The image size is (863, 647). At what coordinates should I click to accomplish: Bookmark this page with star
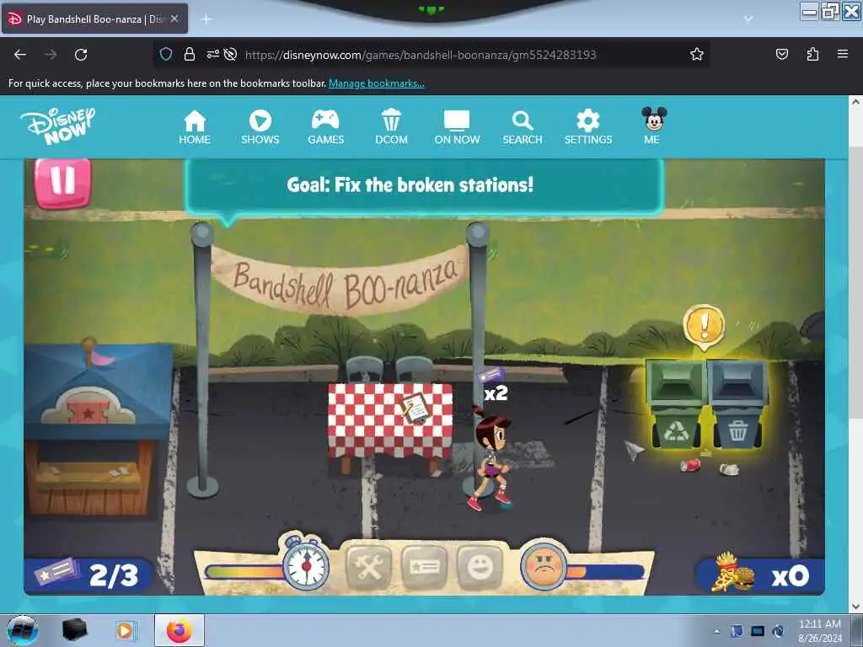click(697, 54)
